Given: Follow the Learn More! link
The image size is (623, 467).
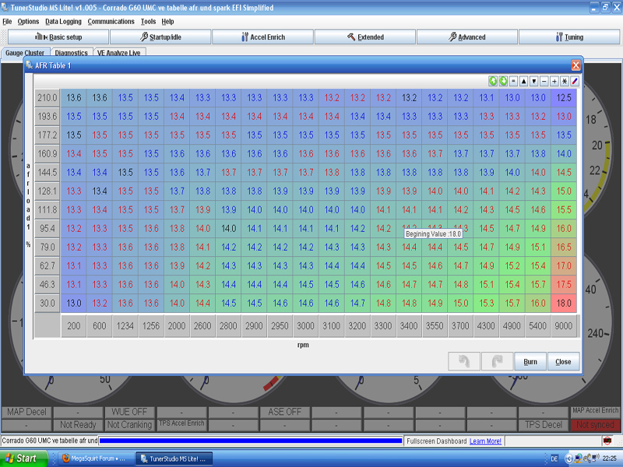Looking at the screenshot, I should 485,441.
